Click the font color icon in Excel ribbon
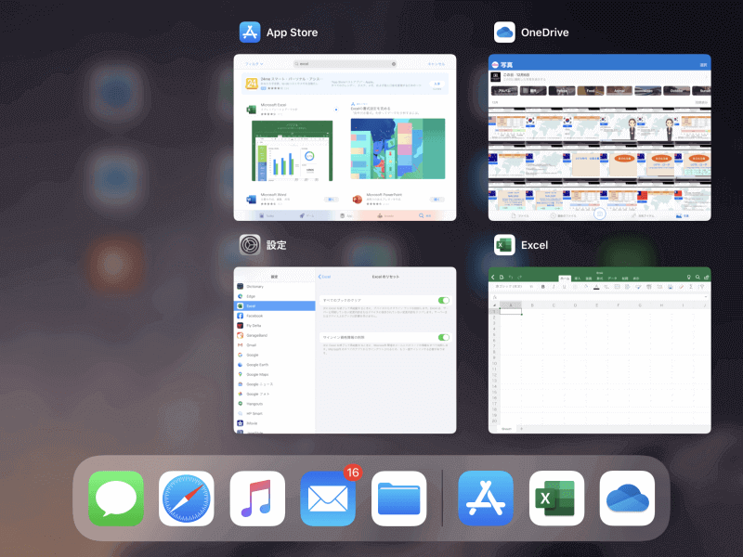The width and height of the screenshot is (743, 557). tap(596, 287)
